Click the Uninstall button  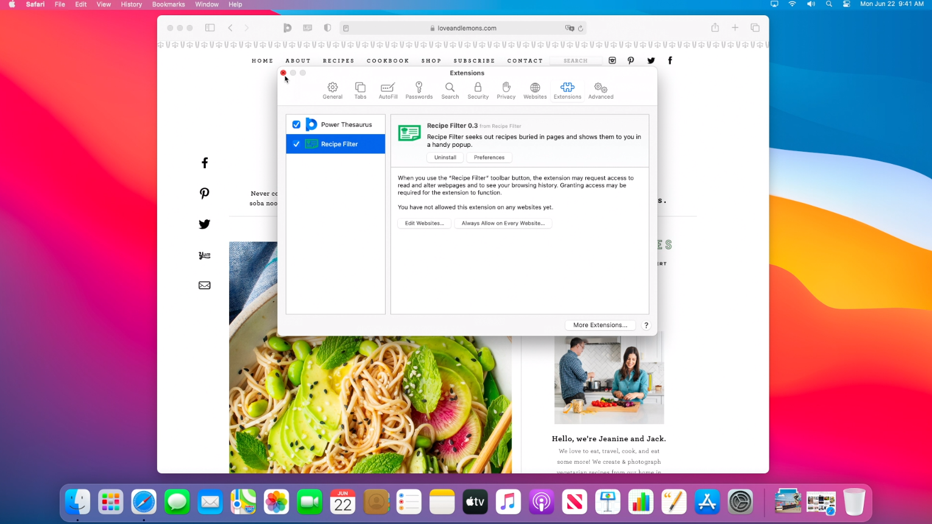click(x=445, y=157)
